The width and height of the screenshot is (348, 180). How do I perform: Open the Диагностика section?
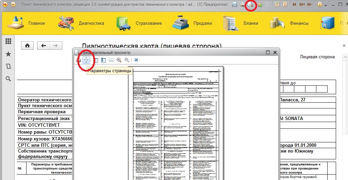[81, 23]
